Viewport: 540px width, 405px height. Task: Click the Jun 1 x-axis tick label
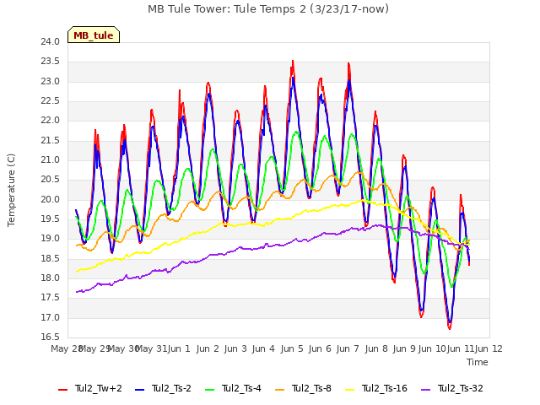179,348
